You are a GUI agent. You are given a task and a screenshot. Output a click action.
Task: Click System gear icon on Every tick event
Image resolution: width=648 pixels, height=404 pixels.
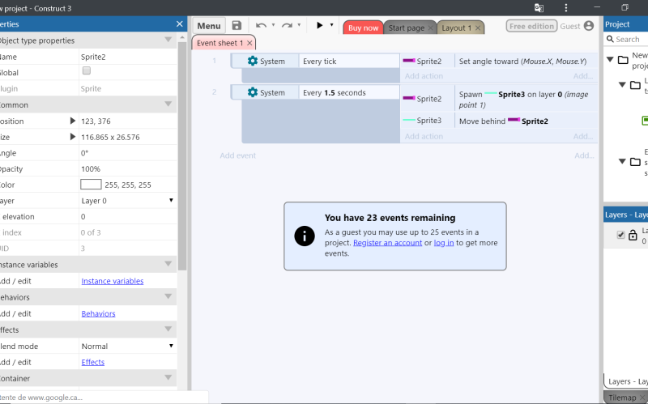(x=253, y=62)
